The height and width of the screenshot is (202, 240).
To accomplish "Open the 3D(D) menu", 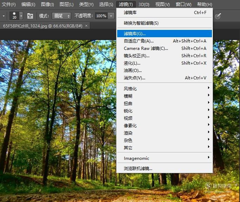I will [144, 4].
